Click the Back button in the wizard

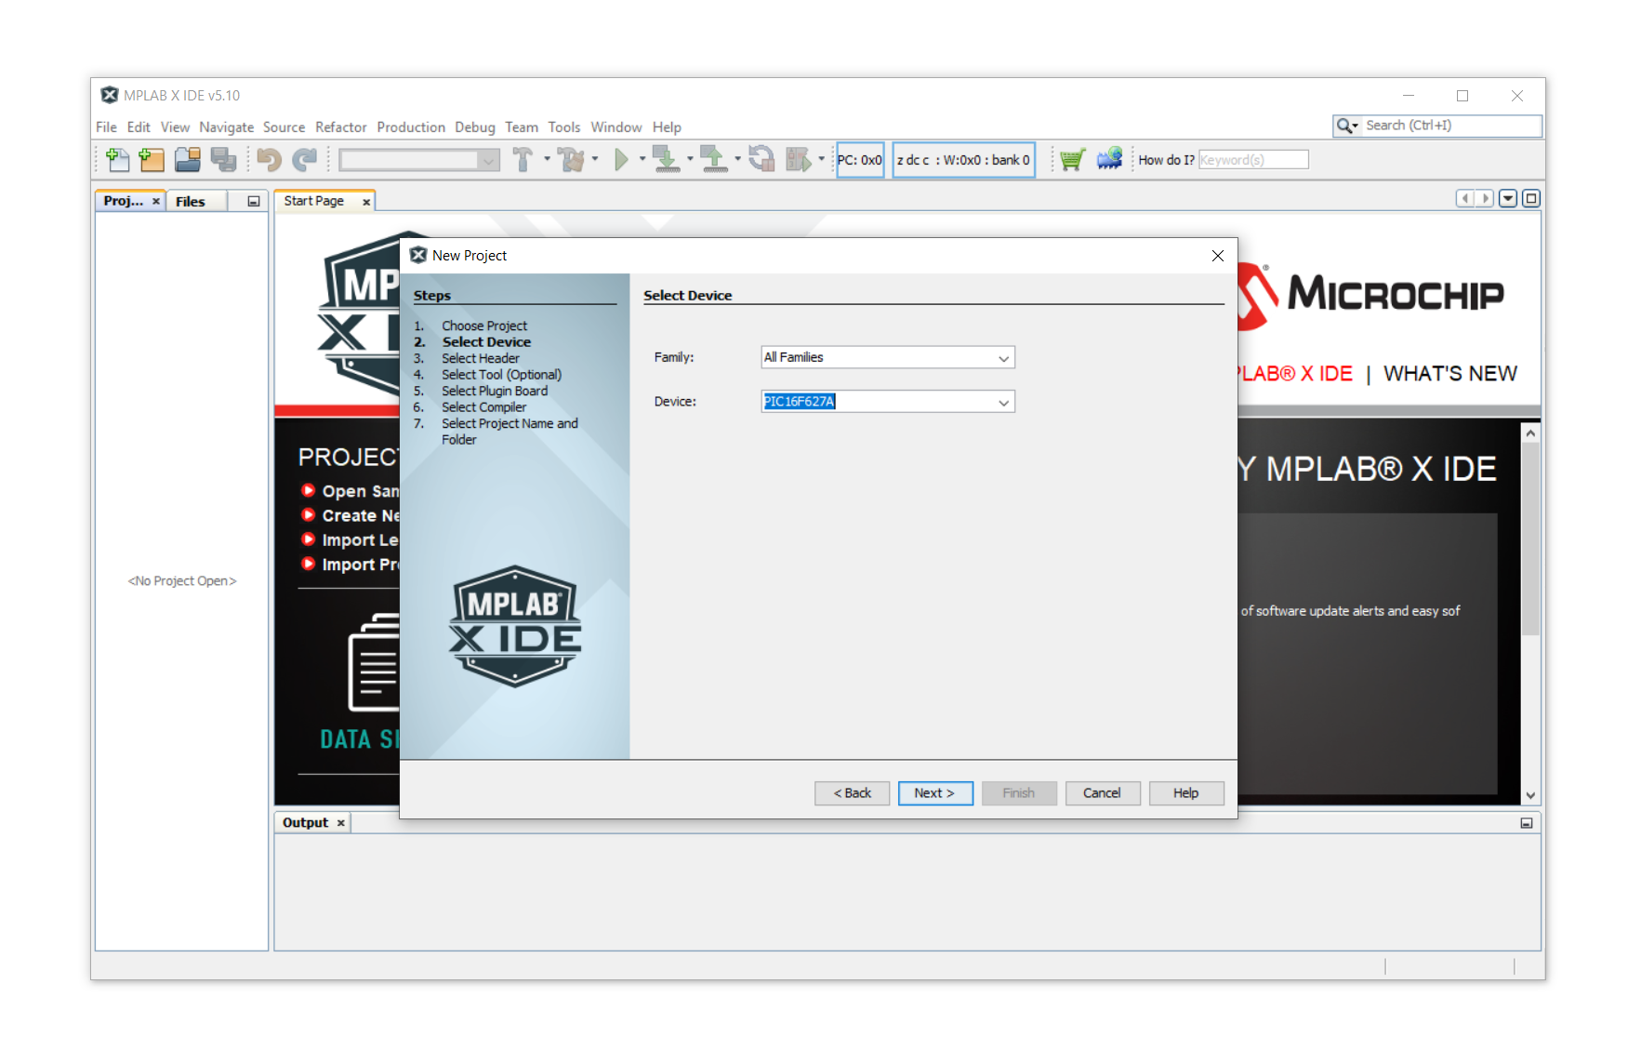click(852, 793)
